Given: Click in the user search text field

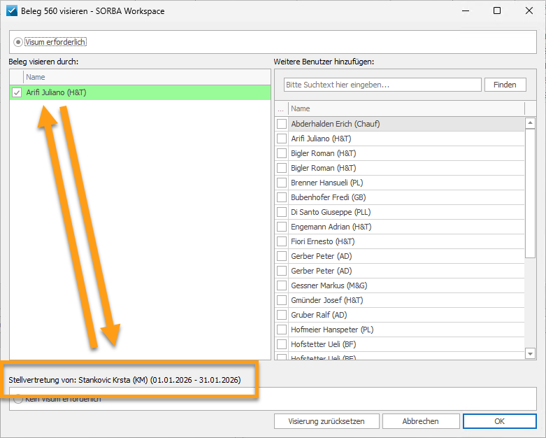Looking at the screenshot, I should pyautogui.click(x=382, y=85).
